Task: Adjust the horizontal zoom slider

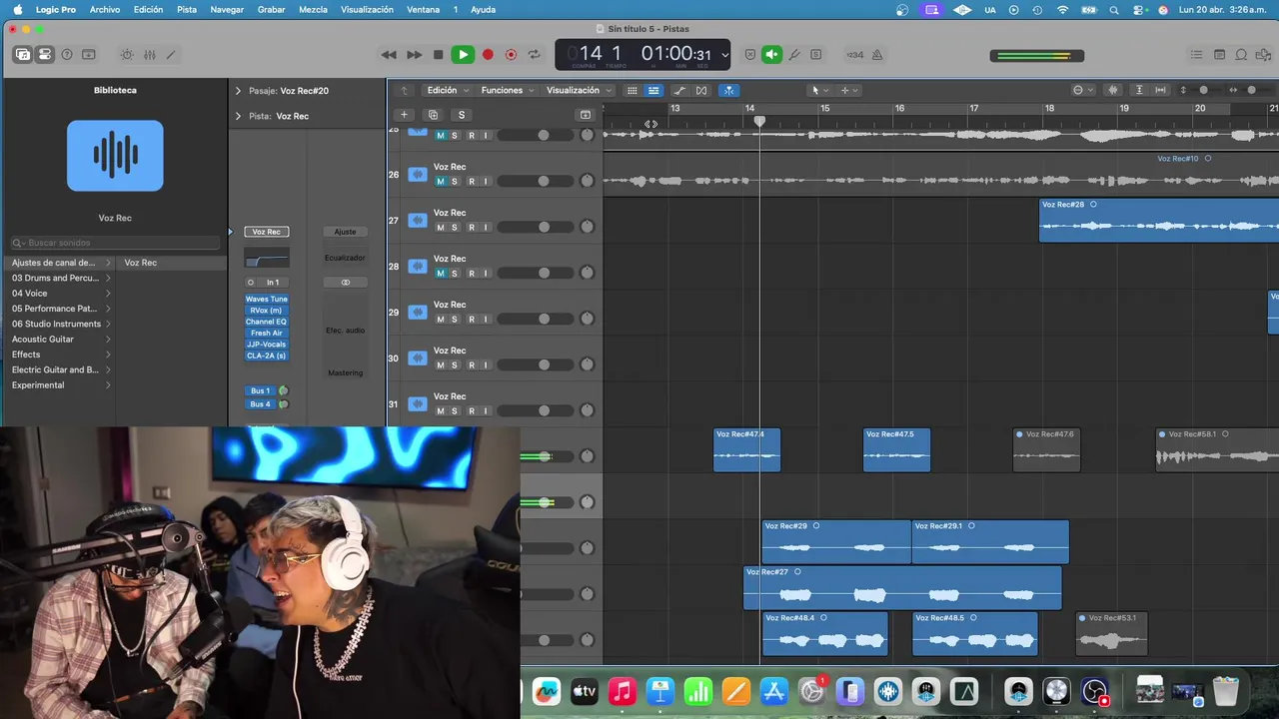Action: pyautogui.click(x=1250, y=90)
